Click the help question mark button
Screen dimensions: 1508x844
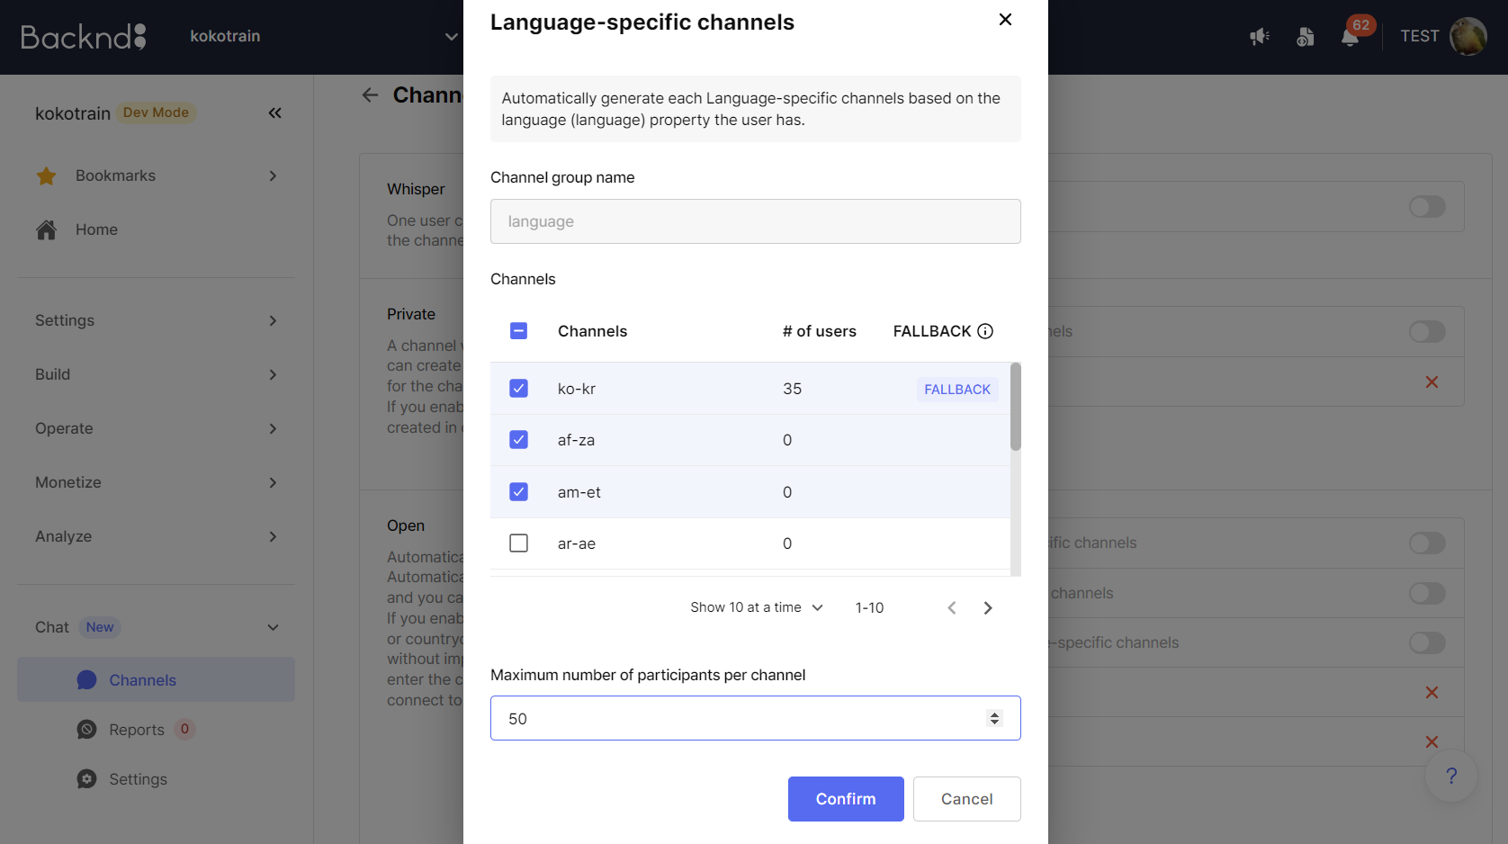pyautogui.click(x=1450, y=776)
